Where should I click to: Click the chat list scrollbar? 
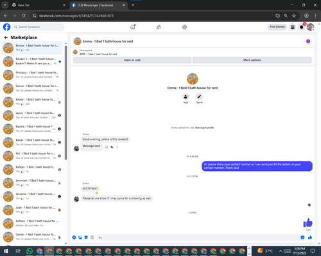pyautogui.click(x=65, y=102)
